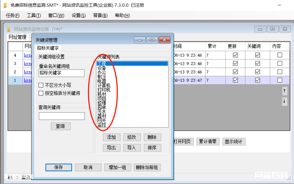Save keyword settings with 保存

(x=59, y=167)
